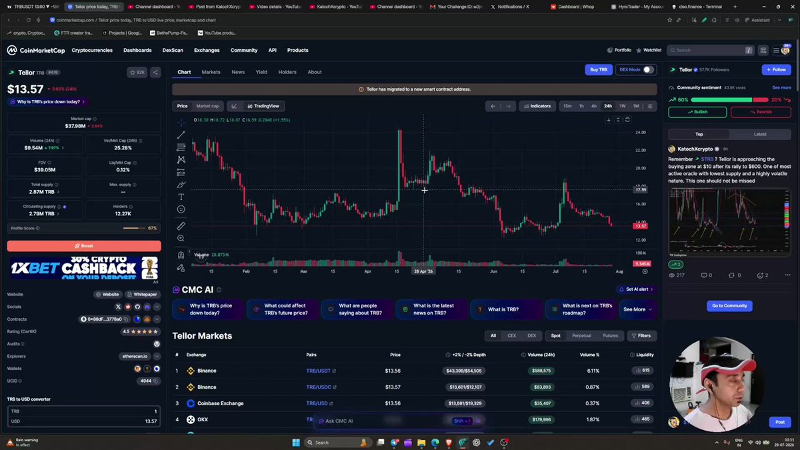Select the chart text annotation tool
The image size is (800, 450).
coord(181,197)
